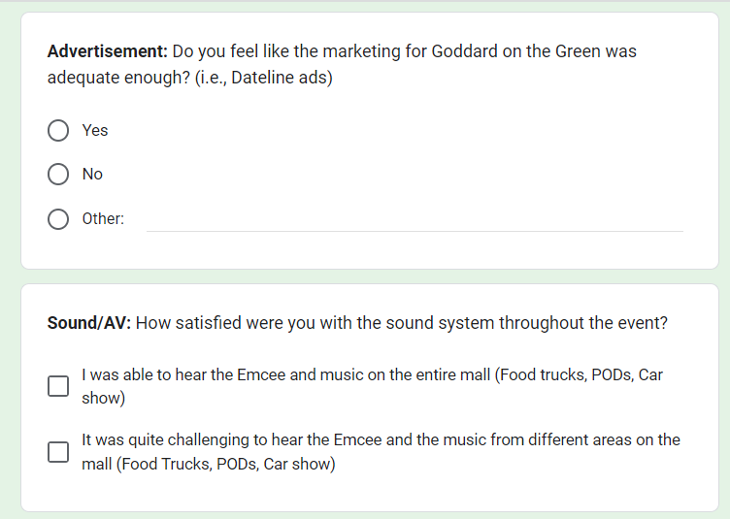The height and width of the screenshot is (519, 730).
Task: Click the bold 'Sound/AV:' heading
Action: pos(89,323)
